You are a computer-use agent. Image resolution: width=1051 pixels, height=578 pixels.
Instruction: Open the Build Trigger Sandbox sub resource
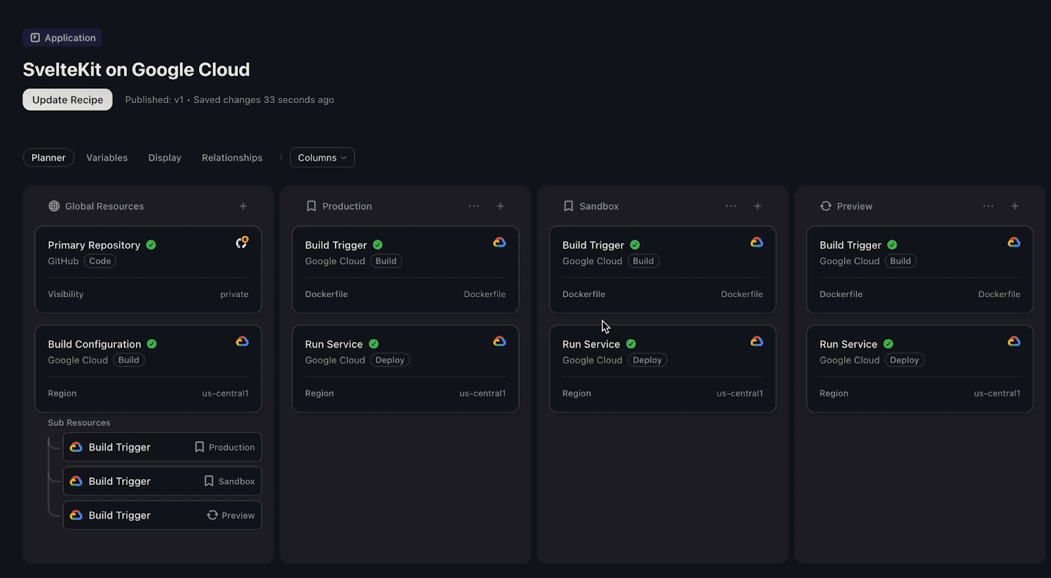[162, 481]
